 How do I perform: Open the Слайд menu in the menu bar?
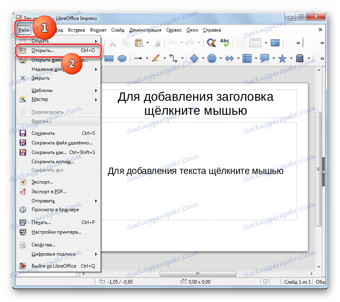click(118, 30)
